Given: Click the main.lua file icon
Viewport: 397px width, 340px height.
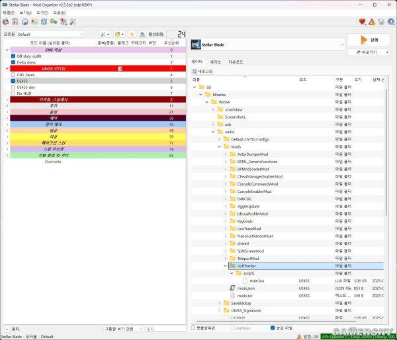Looking at the screenshot, I should pyautogui.click(x=245, y=280).
